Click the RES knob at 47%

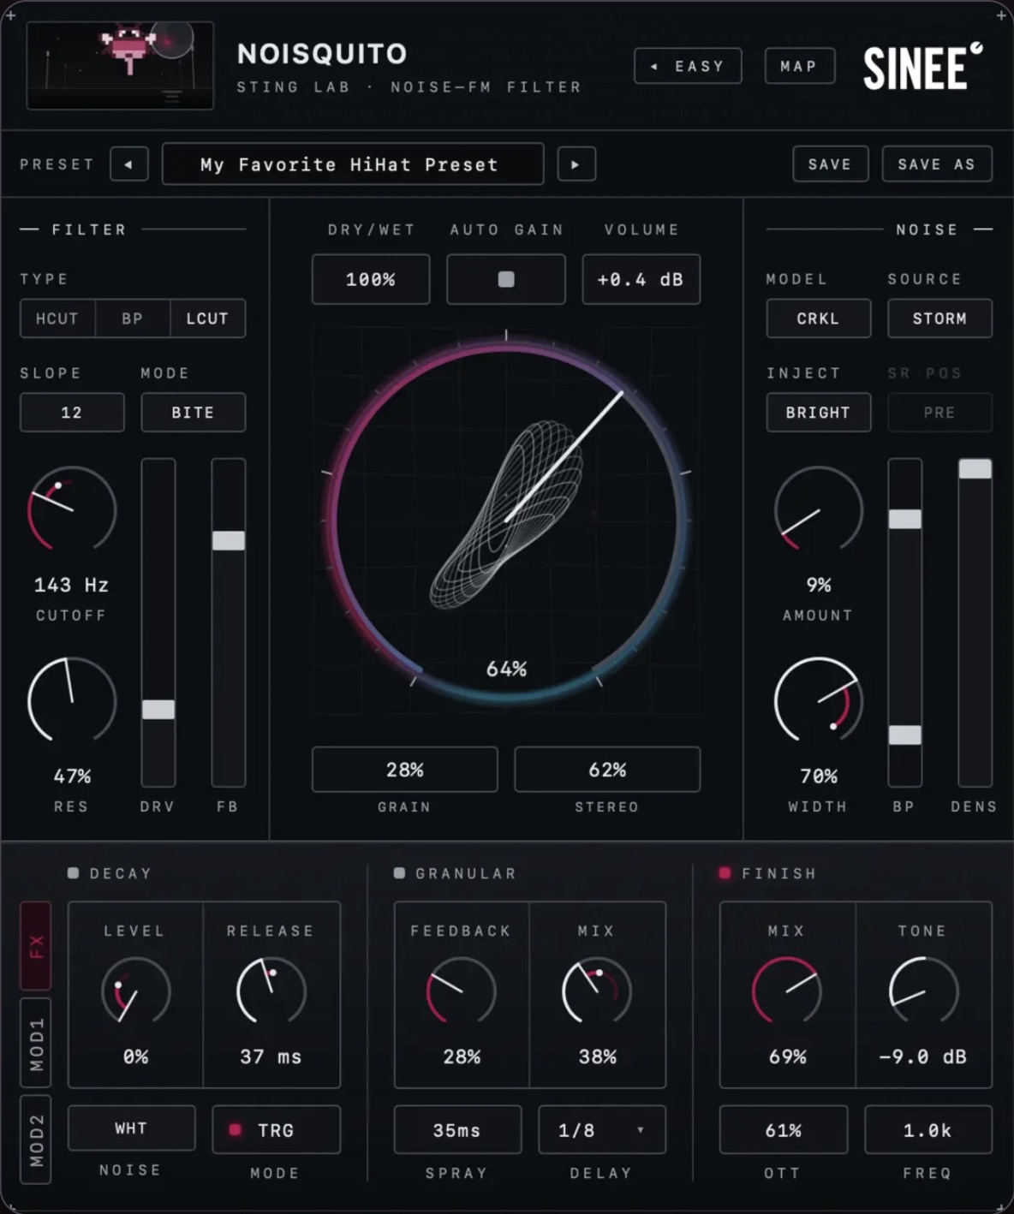coord(72,700)
